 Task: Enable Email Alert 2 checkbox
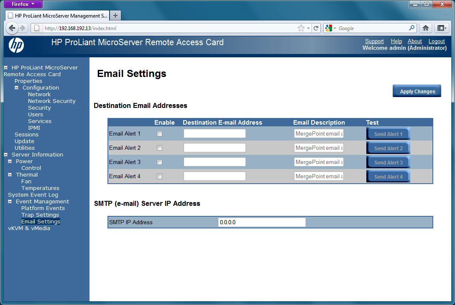pyautogui.click(x=159, y=148)
